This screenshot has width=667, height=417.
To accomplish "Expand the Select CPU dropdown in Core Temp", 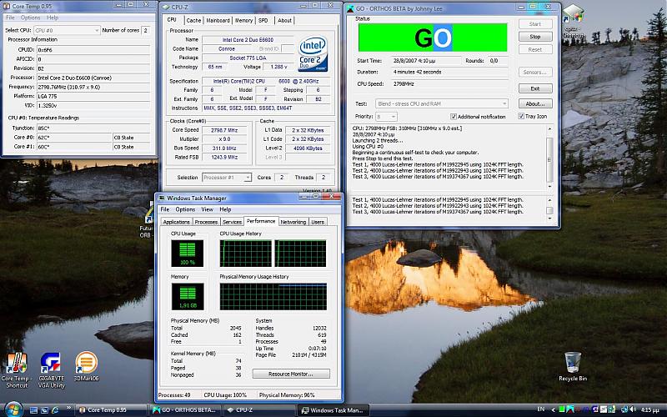I will 68,30.
